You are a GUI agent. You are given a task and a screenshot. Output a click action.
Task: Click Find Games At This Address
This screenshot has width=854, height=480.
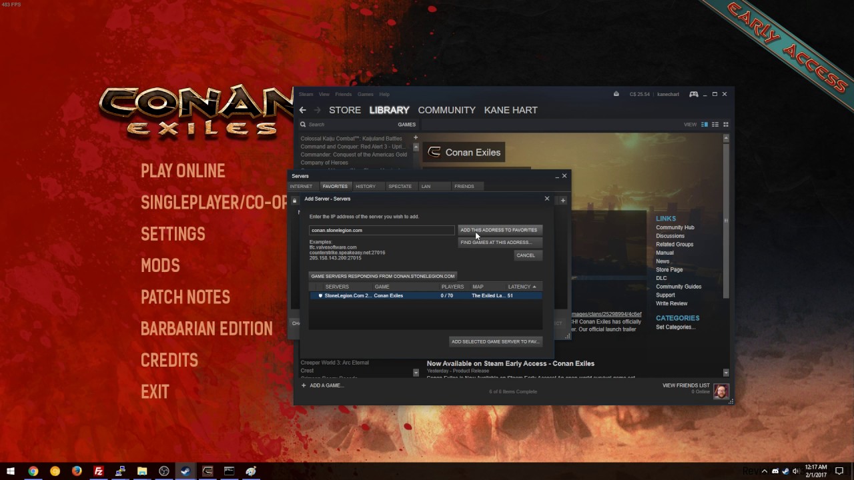tap(499, 243)
